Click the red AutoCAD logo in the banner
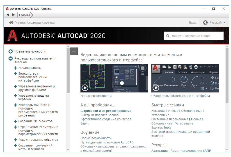The height and width of the screenshot is (157, 231). (x=12, y=36)
